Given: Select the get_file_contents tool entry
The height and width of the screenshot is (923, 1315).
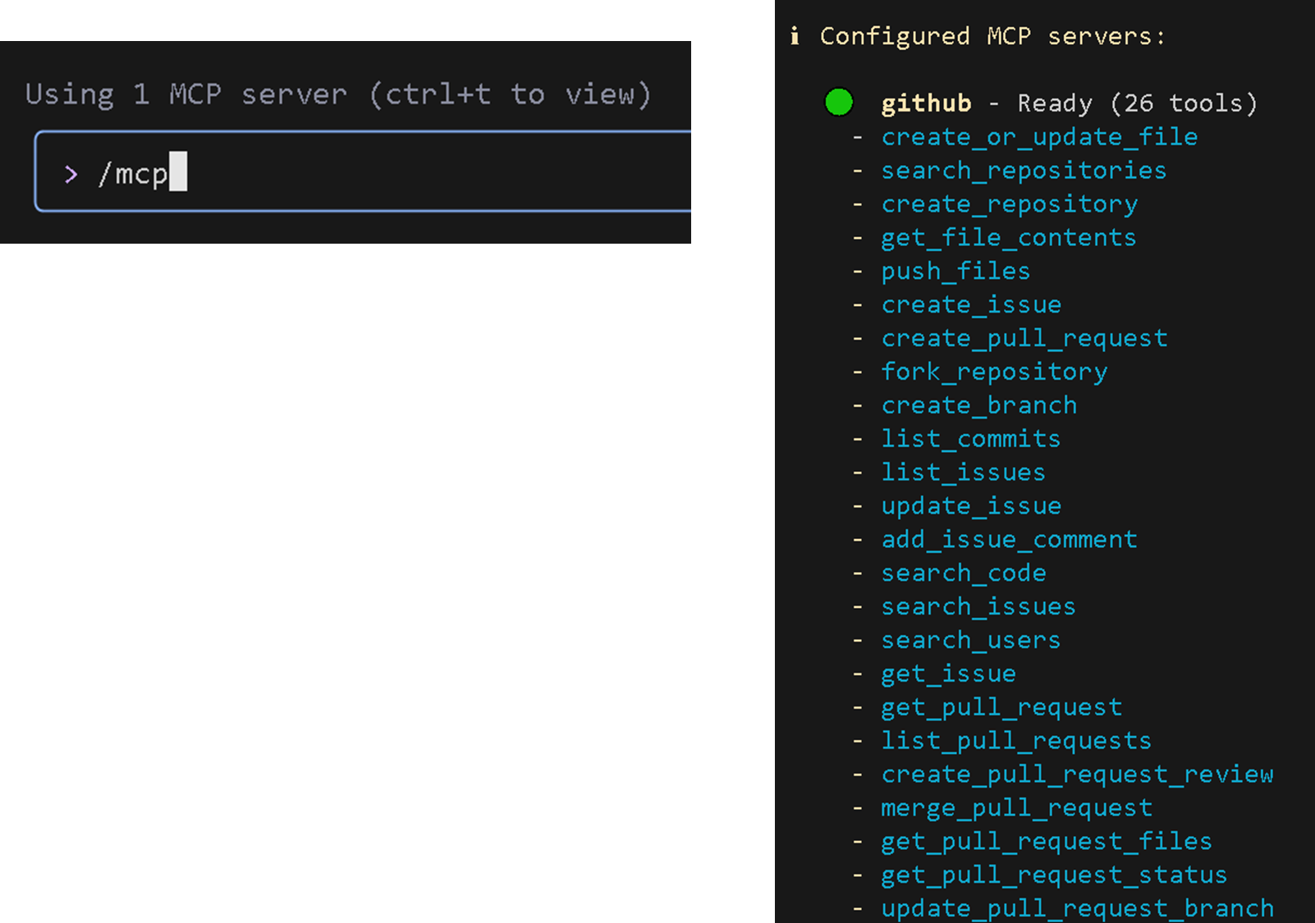Looking at the screenshot, I should tap(1009, 238).
